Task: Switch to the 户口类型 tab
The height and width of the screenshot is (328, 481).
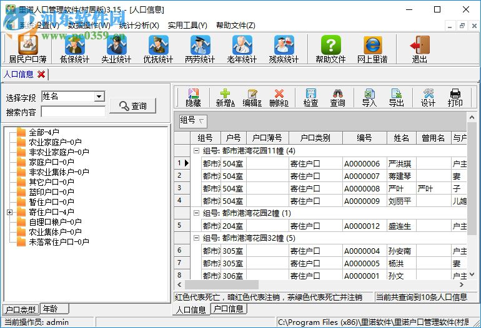Action: pyautogui.click(x=21, y=310)
